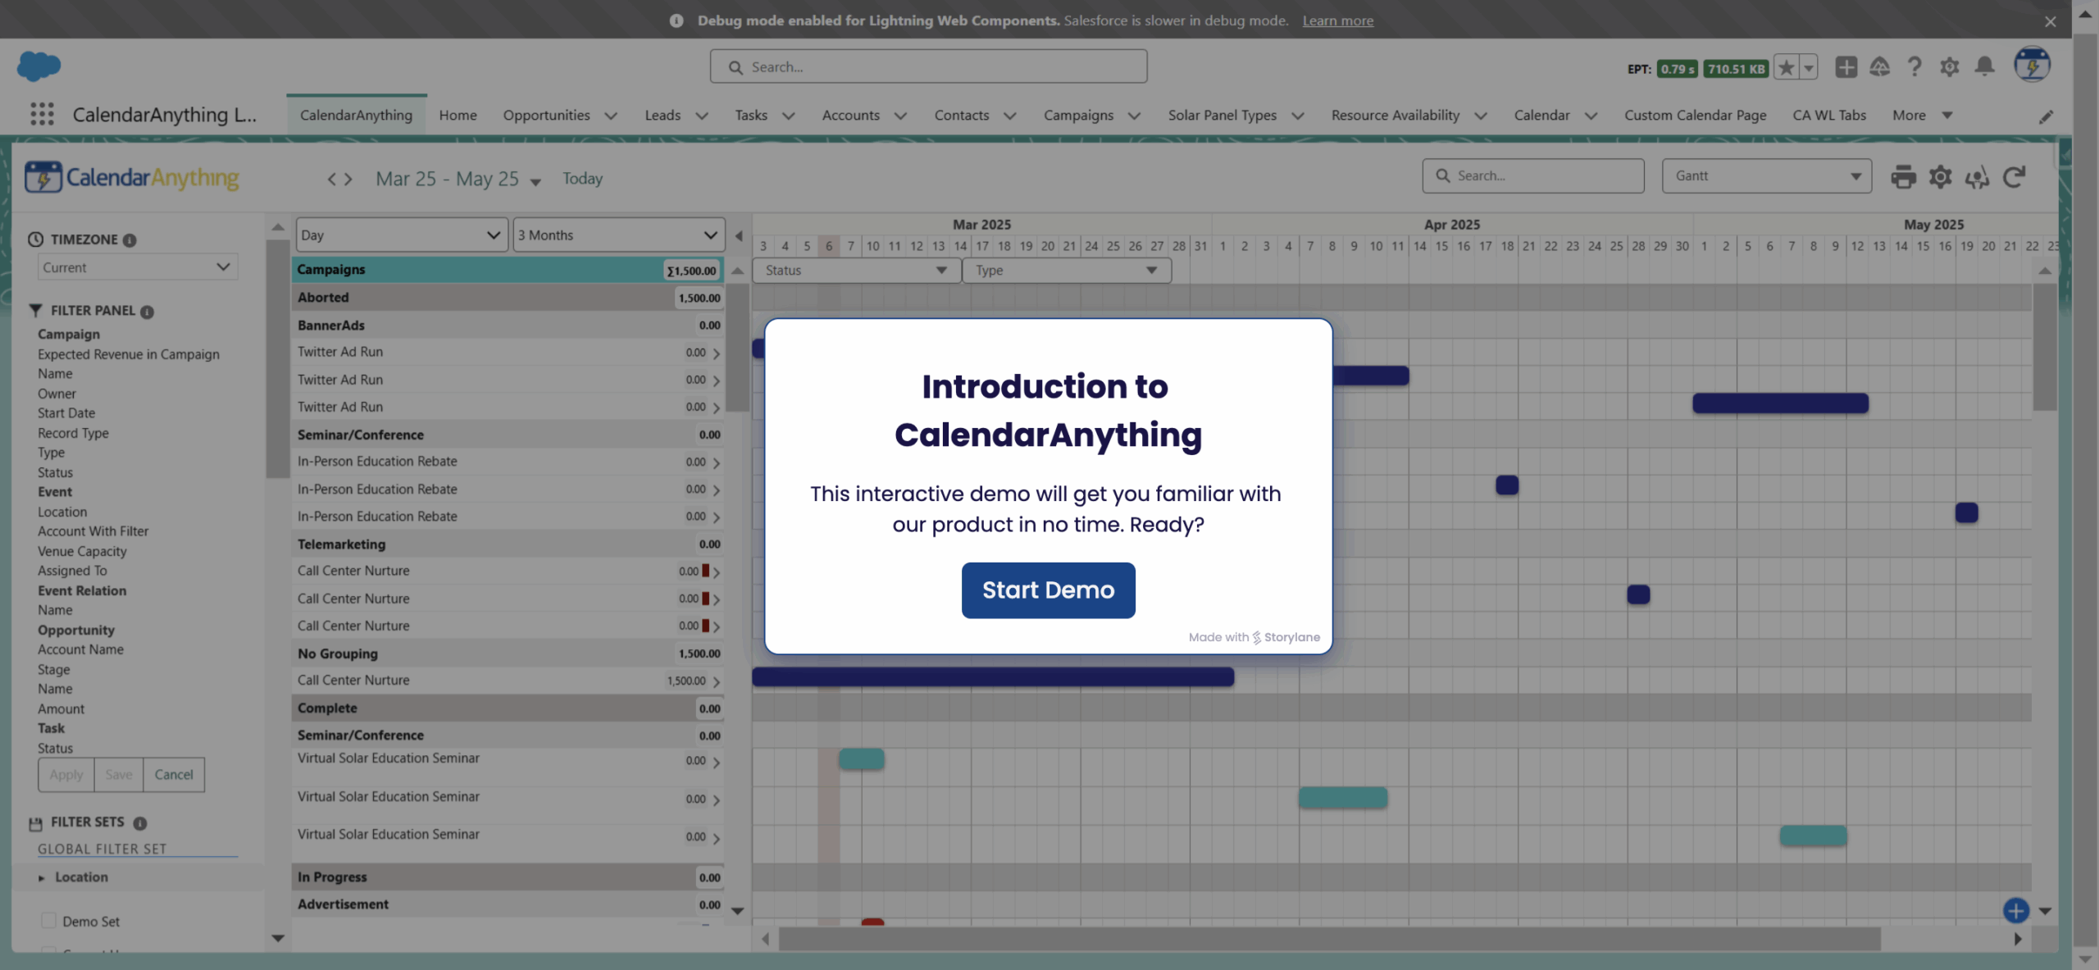Open the Salesforce App Launcher grid

click(x=42, y=114)
